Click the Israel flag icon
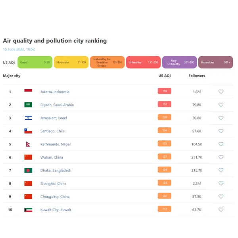The image size is (238, 238). 28,118
